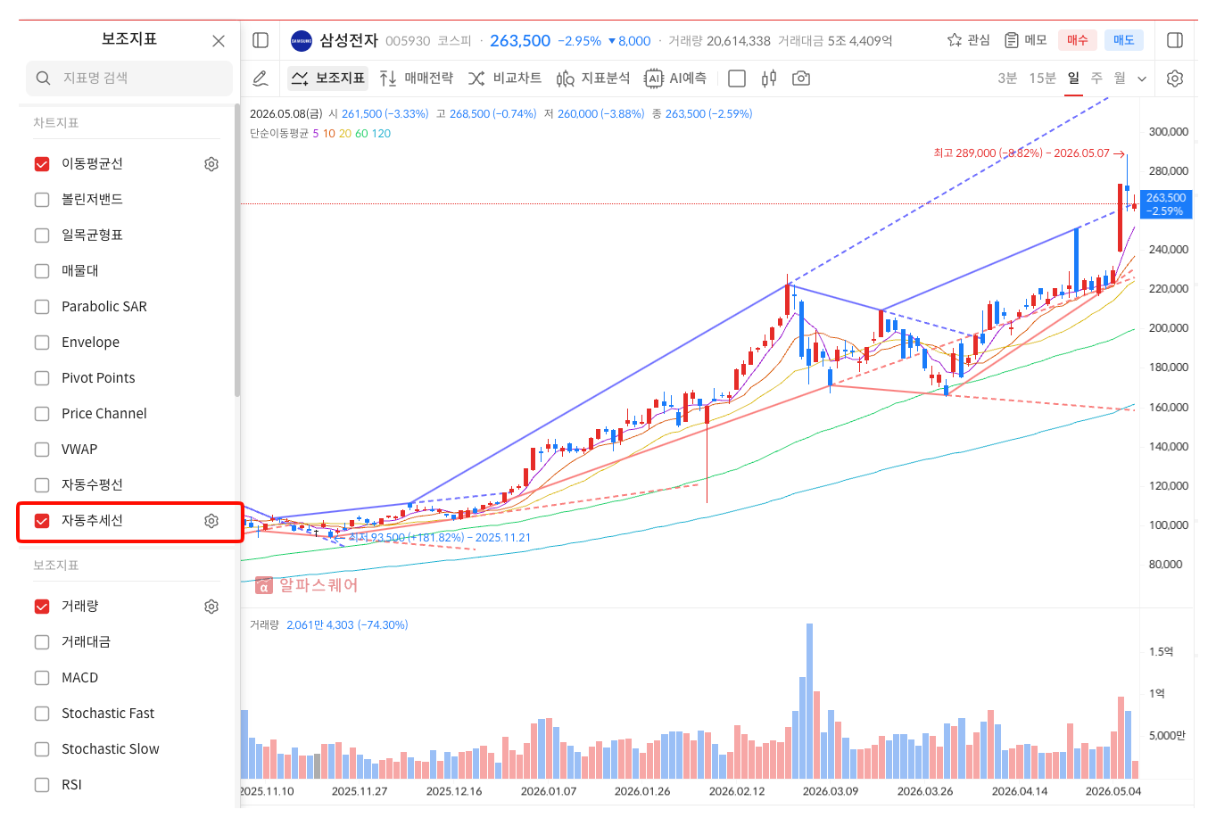
Task: Click the 거래대금 5조 4,409억 text
Action: pyautogui.click(x=835, y=41)
